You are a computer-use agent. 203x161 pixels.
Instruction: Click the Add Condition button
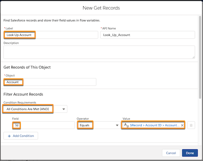(21, 136)
